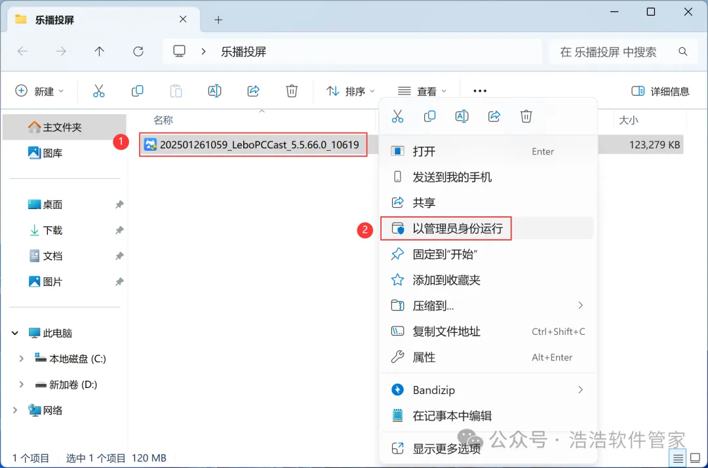Viewport: 708px width, 468px height.
Task: Unpin 下载 using its pin icon
Action: [119, 230]
